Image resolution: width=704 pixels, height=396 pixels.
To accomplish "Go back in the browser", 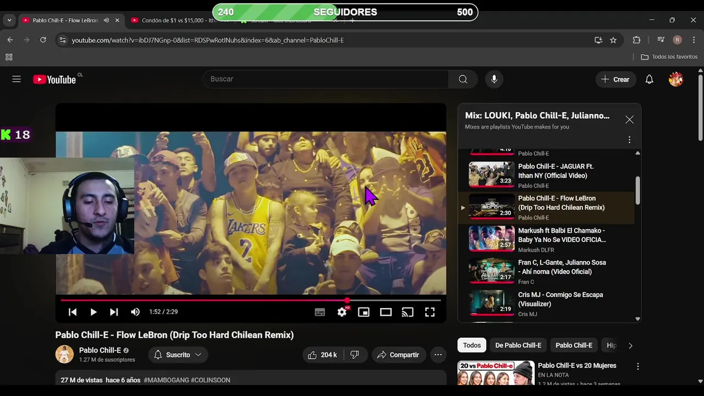I will 10,40.
